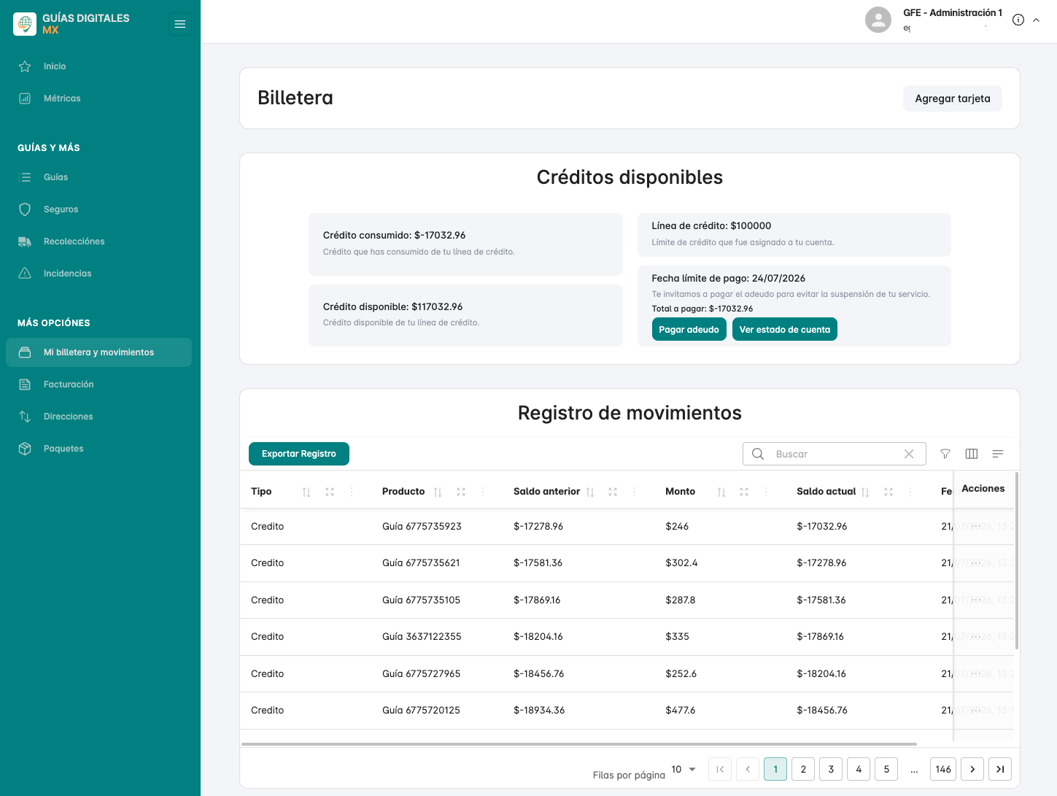Viewport: 1057px width, 796px height.
Task: Jump to page 146
Action: [943, 769]
